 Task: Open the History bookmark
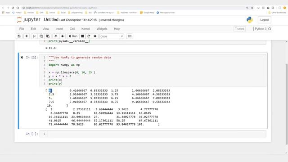[x=17, y=13]
